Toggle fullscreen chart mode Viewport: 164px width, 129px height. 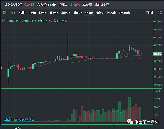(160, 13)
